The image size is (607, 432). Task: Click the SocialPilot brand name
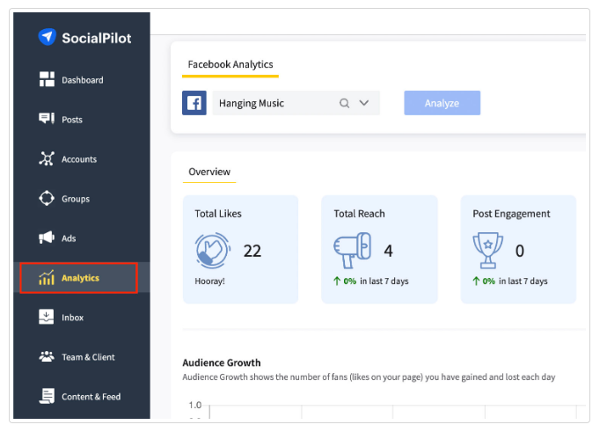pos(97,38)
